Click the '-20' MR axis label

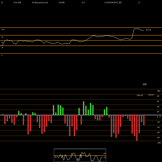tap(158, 122)
